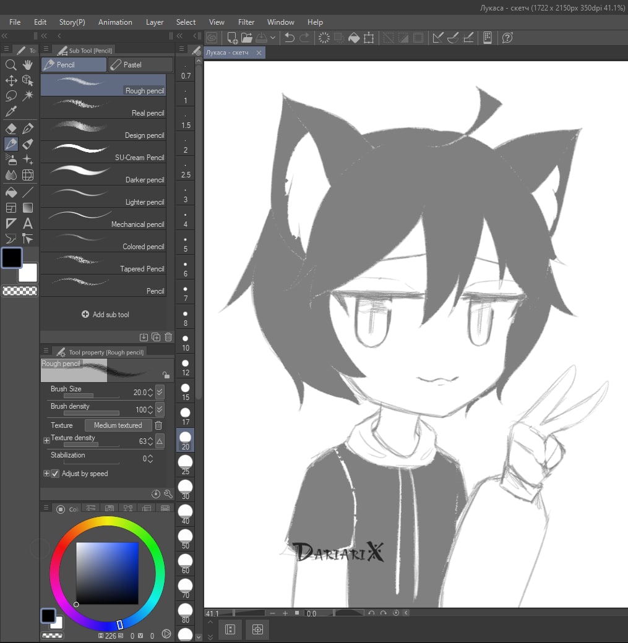Select the Fill bucket tool
The image size is (628, 643).
(x=11, y=192)
